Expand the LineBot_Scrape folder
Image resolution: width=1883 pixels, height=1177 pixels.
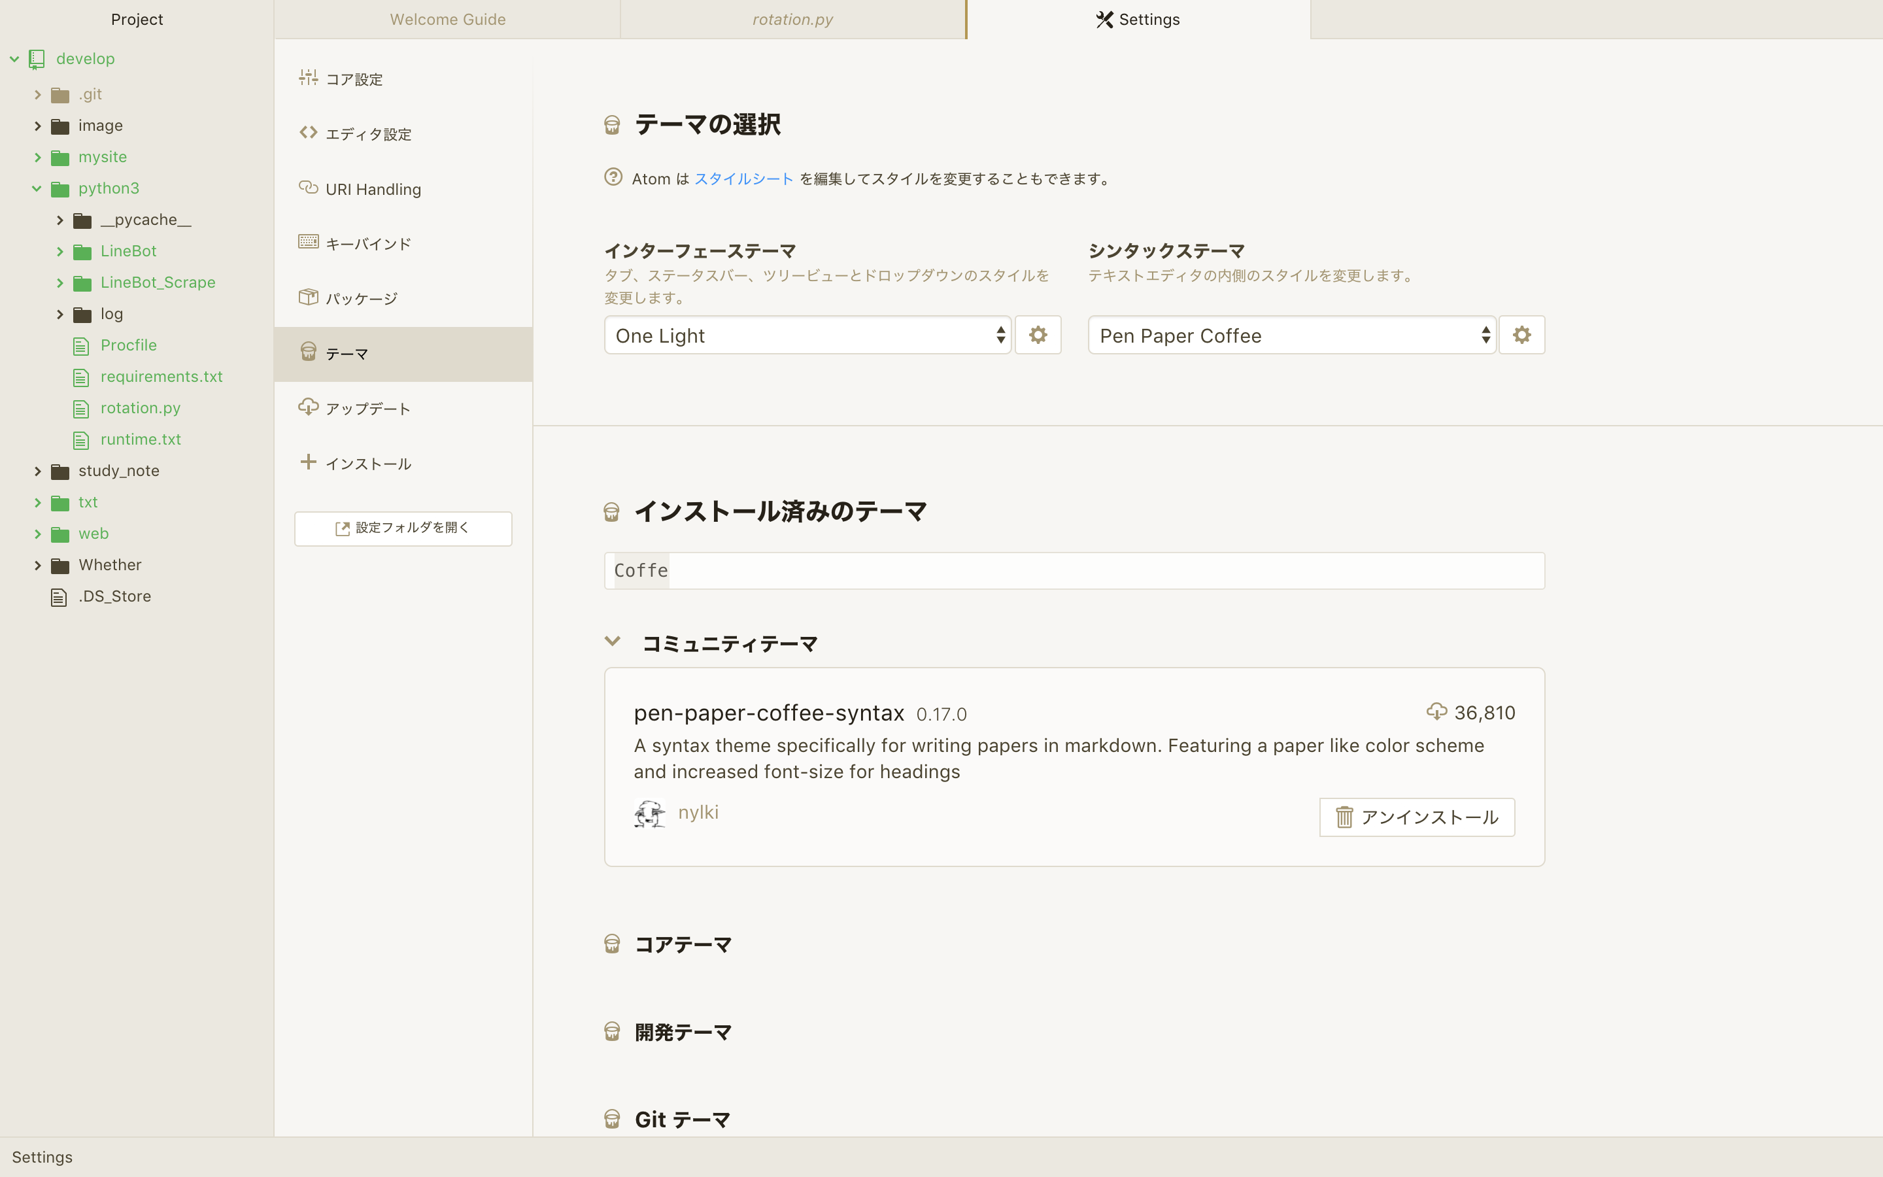tap(60, 283)
